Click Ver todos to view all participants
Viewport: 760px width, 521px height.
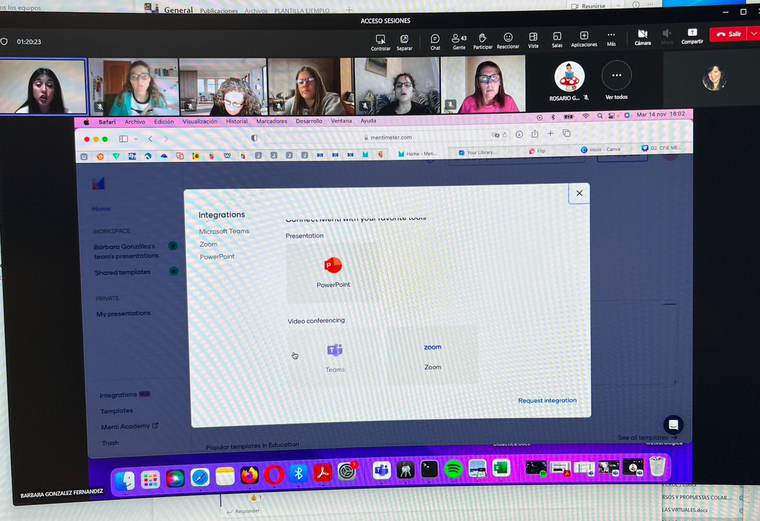tap(616, 81)
